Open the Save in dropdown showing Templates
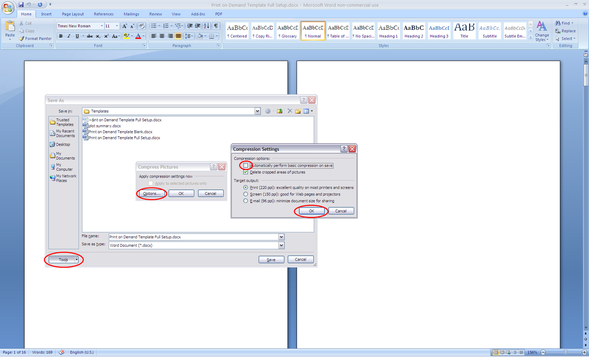The height and width of the screenshot is (357, 589). (x=257, y=111)
